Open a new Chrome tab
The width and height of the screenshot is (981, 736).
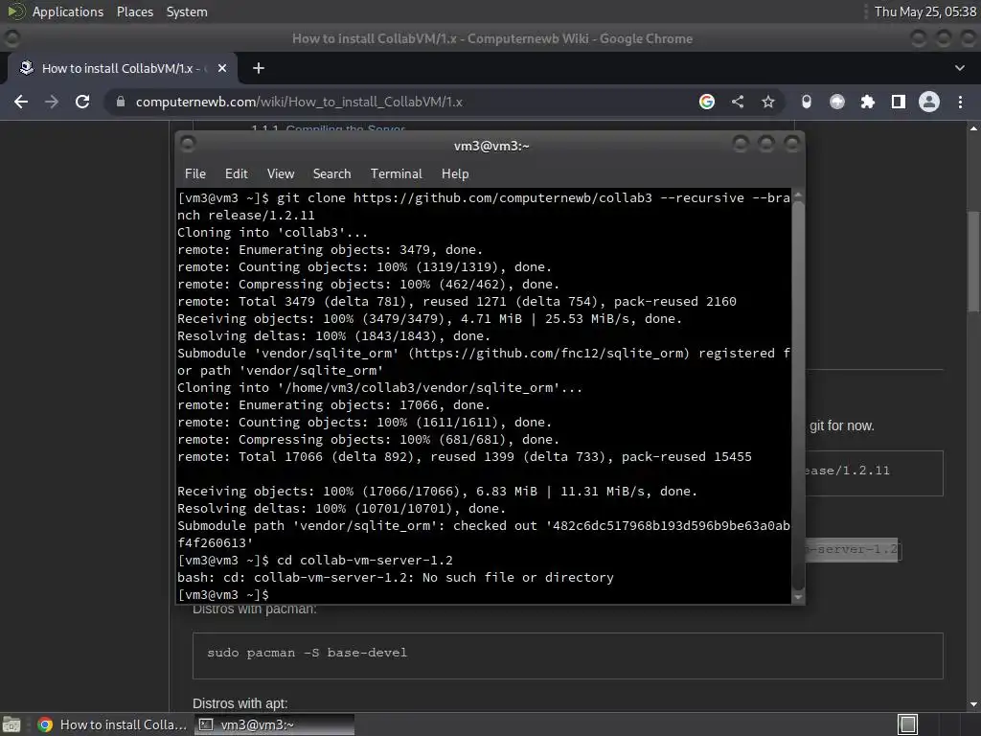pos(259,68)
